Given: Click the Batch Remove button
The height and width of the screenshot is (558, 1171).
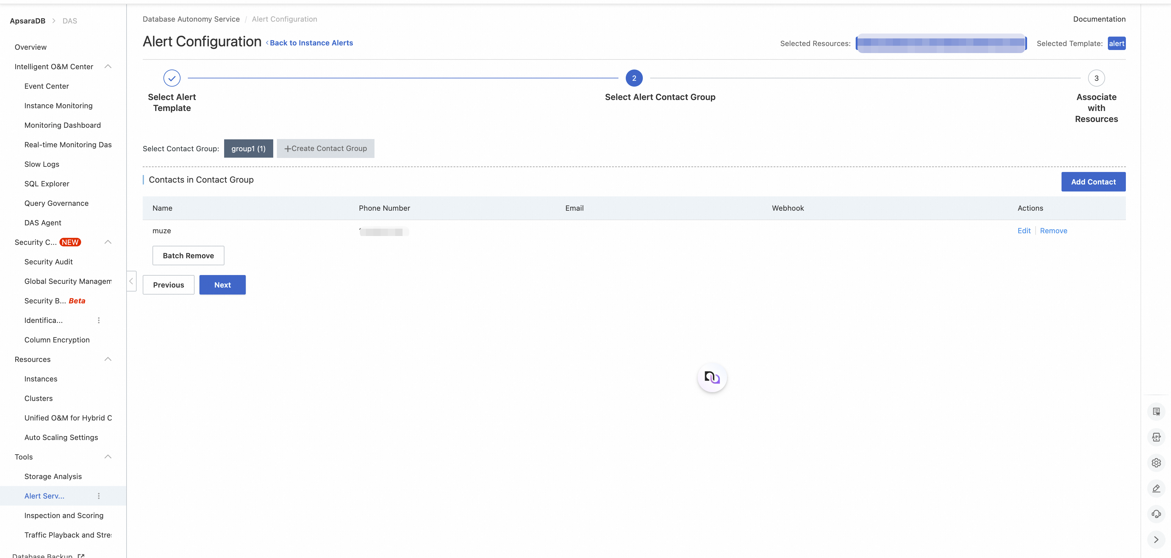Looking at the screenshot, I should 188,256.
